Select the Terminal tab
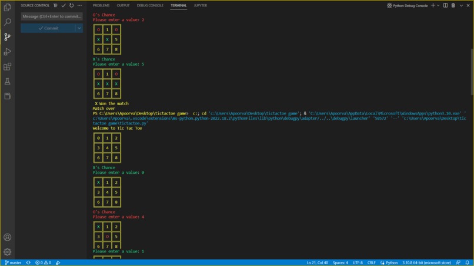Screen dimensions: 474x266 click(x=178, y=5)
